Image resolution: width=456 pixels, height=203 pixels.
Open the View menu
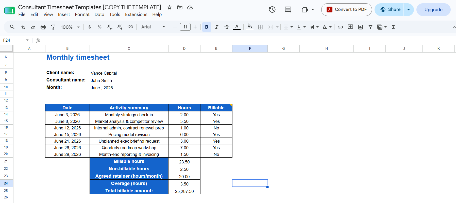pos(48,14)
